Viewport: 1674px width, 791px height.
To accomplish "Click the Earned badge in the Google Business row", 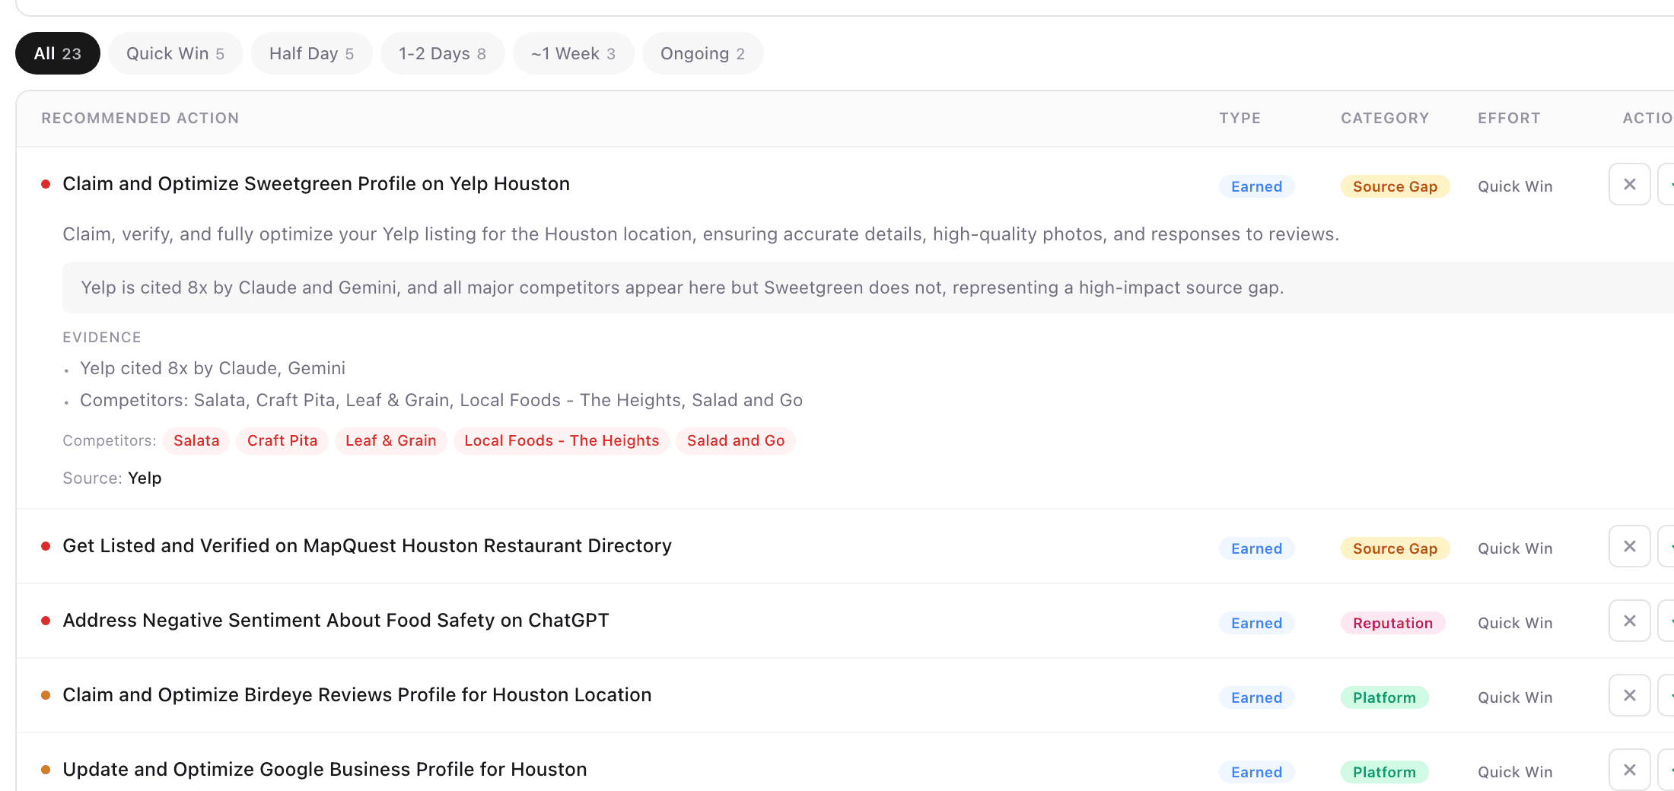I will 1257,772.
